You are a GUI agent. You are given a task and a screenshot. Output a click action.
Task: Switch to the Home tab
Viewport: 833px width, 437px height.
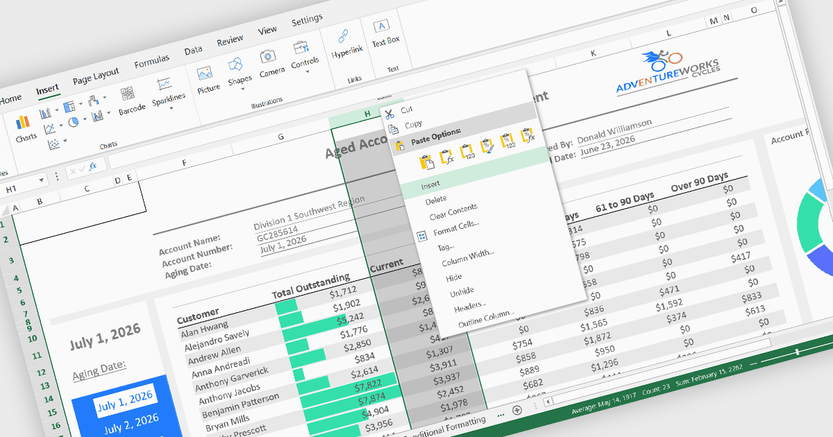point(10,99)
